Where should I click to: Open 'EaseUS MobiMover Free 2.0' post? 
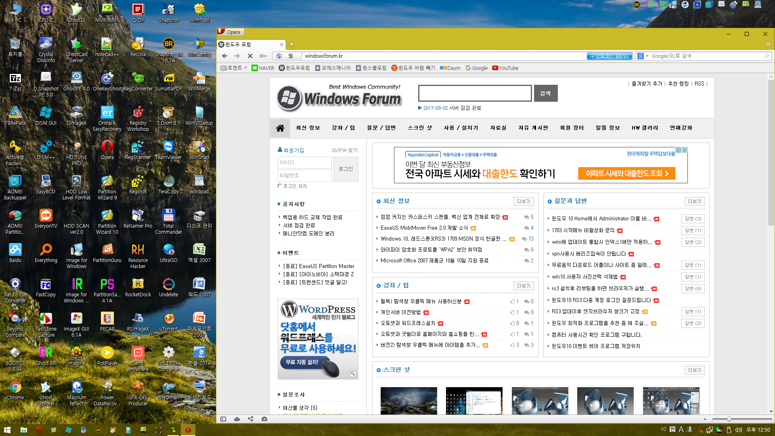[x=424, y=228]
